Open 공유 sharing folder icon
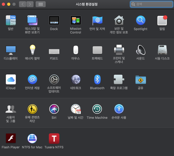 (140, 80)
